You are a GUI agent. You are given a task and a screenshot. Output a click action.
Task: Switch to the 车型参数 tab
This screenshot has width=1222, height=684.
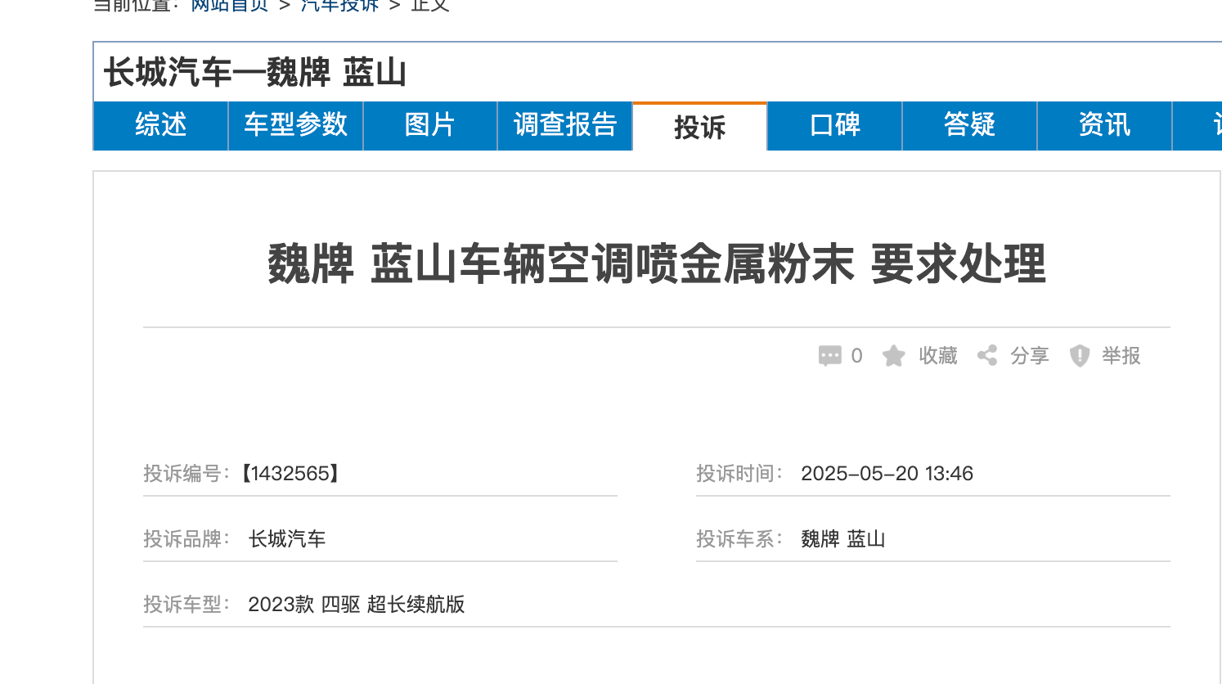click(295, 125)
